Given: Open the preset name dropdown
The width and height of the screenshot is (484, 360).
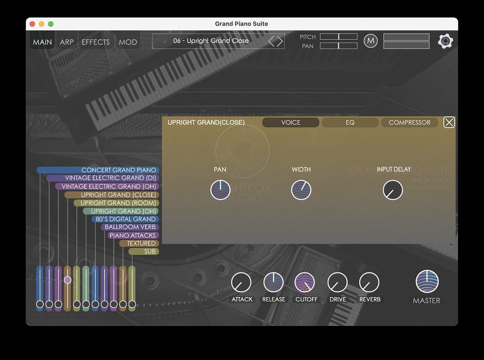Looking at the screenshot, I should (210, 41).
